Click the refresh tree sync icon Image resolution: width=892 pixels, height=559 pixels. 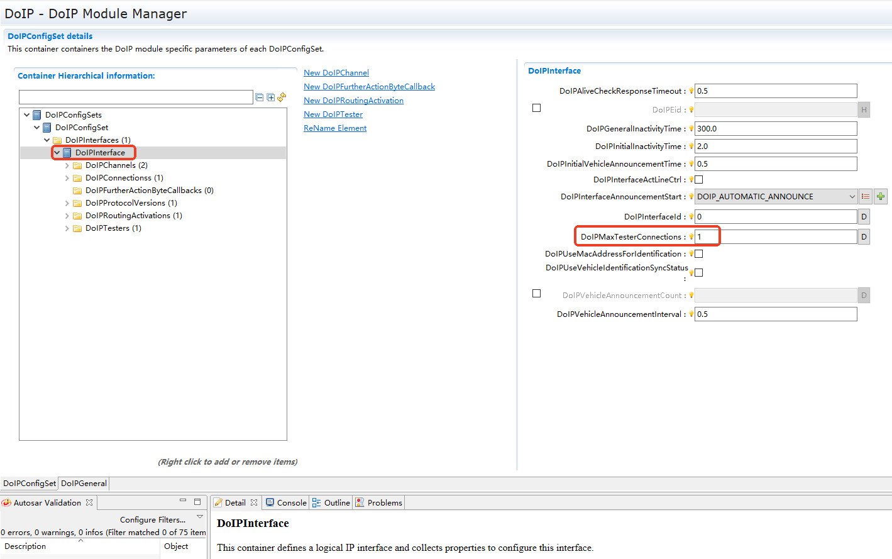click(282, 97)
